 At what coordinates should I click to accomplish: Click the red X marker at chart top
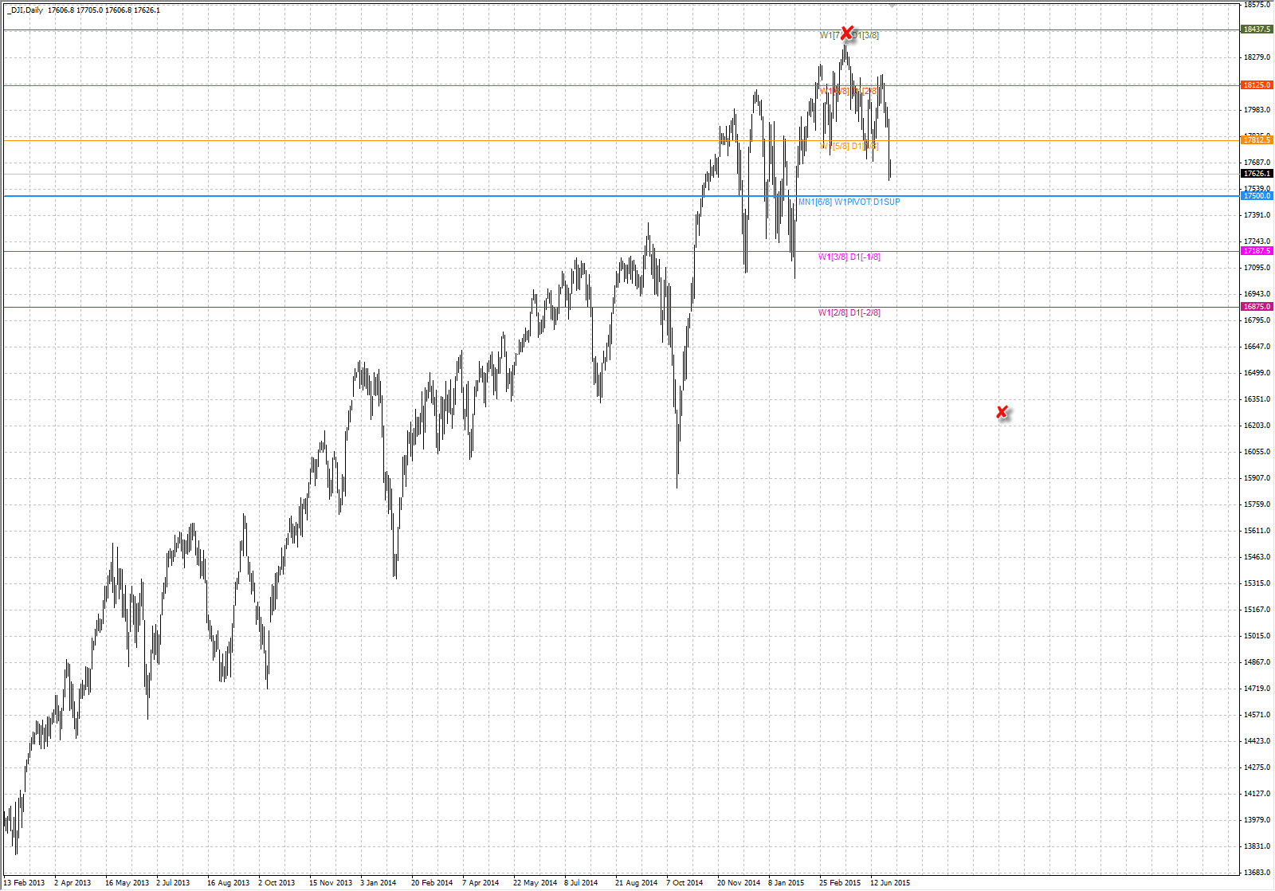coord(847,33)
